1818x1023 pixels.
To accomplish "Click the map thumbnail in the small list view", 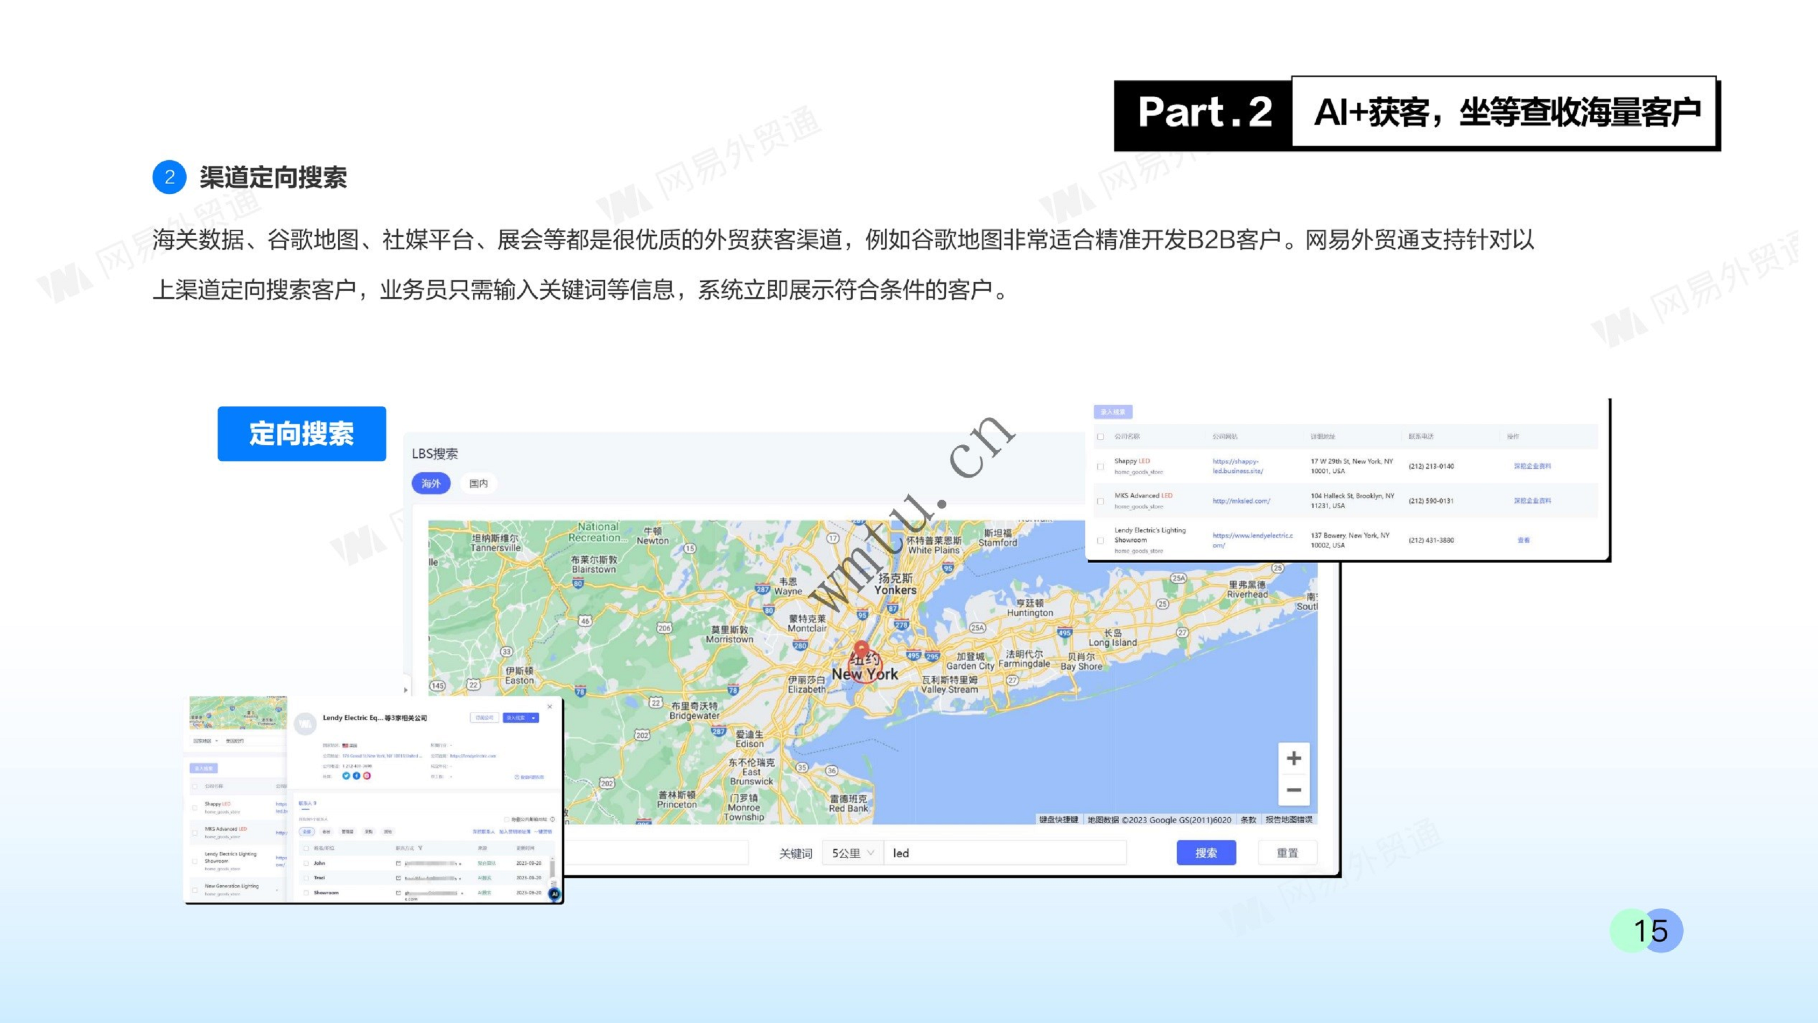I will pyautogui.click(x=238, y=713).
